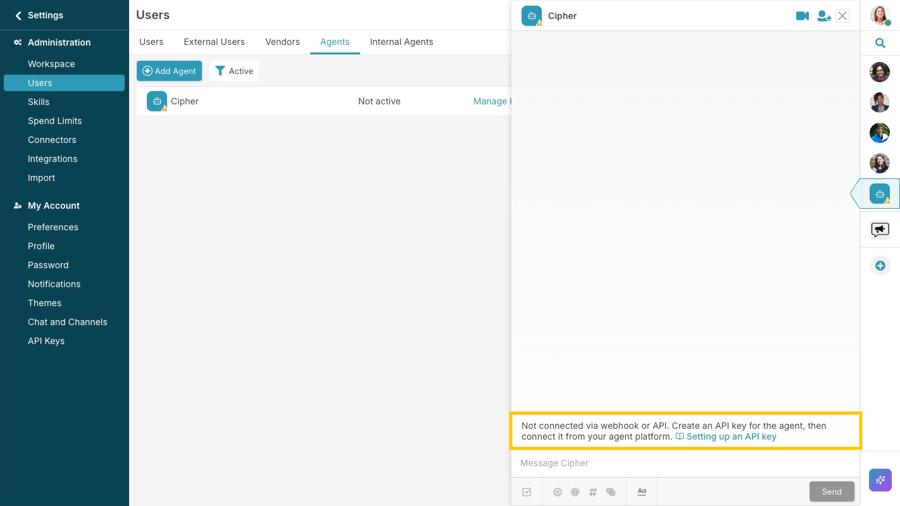
Task: Click the Cipher agent avatar in the list
Action: click(157, 101)
